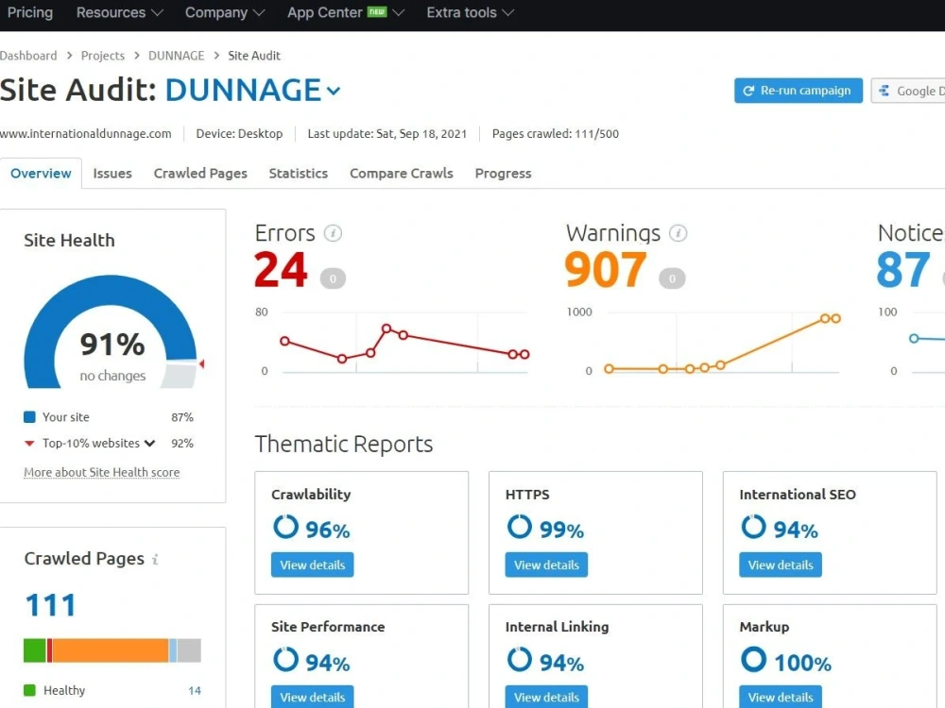Switch to the Issues tab
945x708 pixels.
[112, 174]
